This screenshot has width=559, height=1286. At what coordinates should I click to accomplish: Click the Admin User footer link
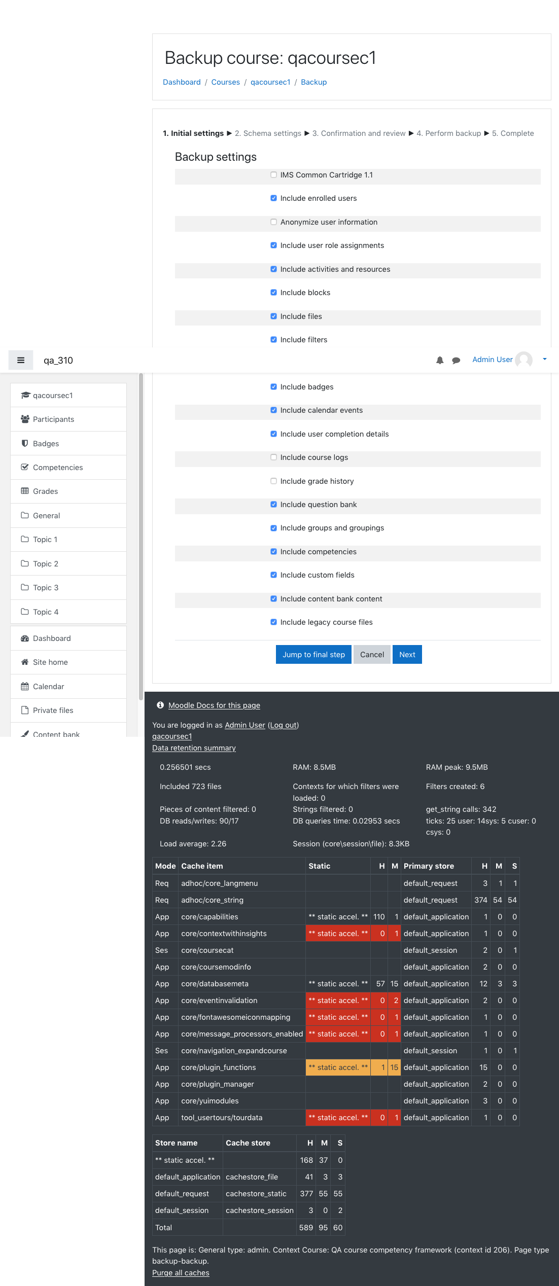(245, 725)
